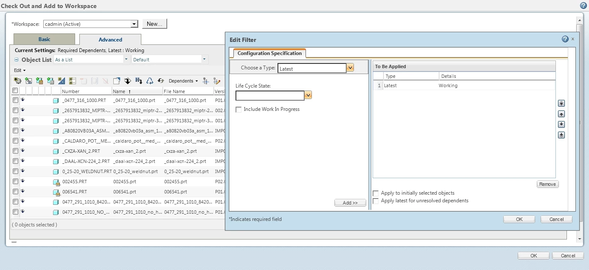The width and height of the screenshot is (589, 270).
Task: Click the blue recycle triangle icon
Action: click(149, 80)
